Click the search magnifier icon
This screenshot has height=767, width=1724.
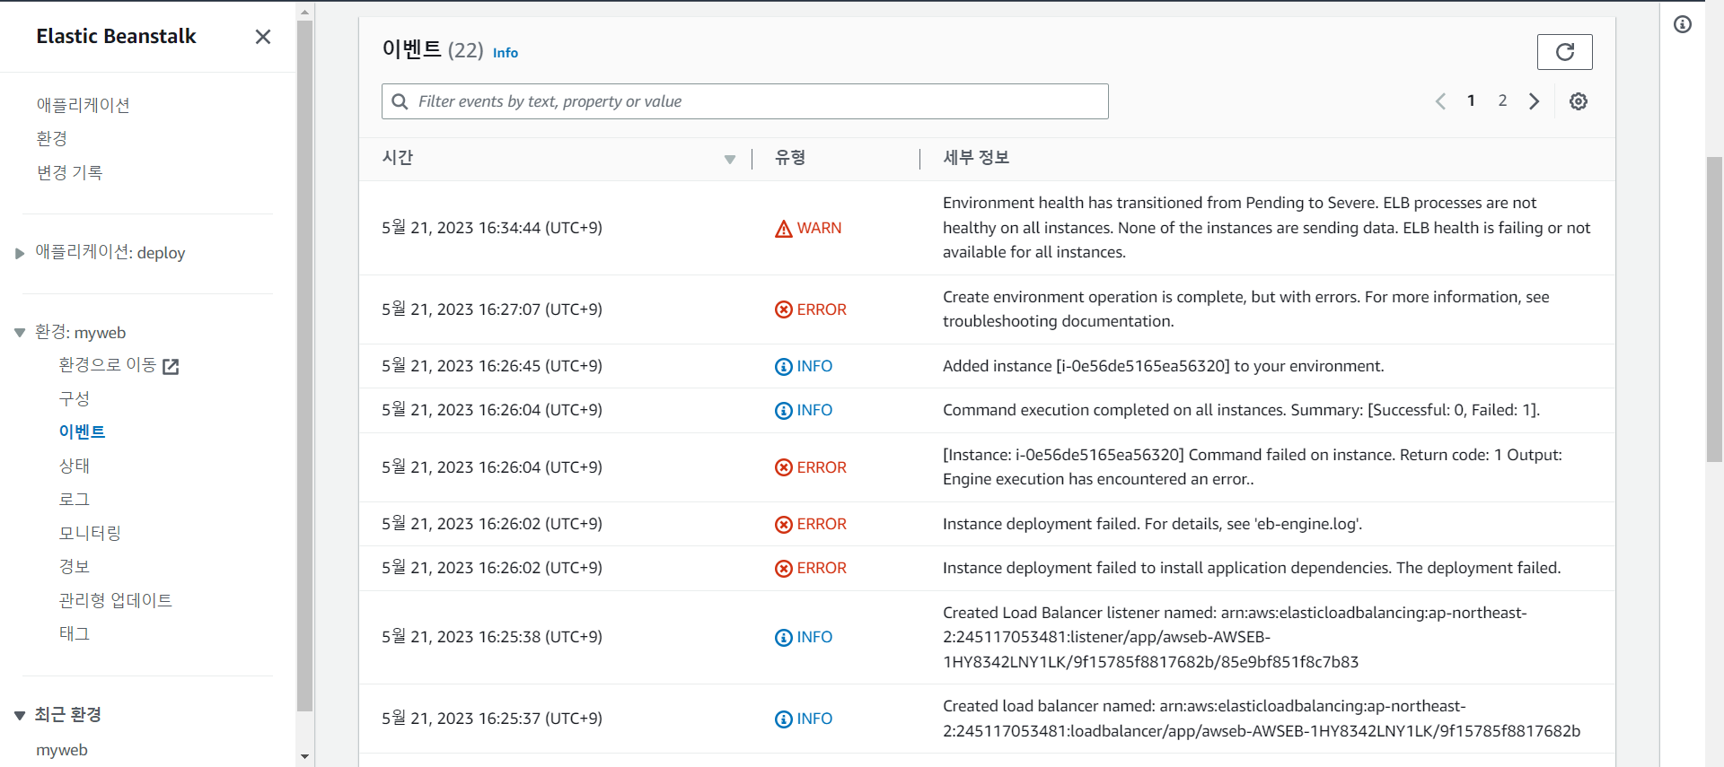400,101
